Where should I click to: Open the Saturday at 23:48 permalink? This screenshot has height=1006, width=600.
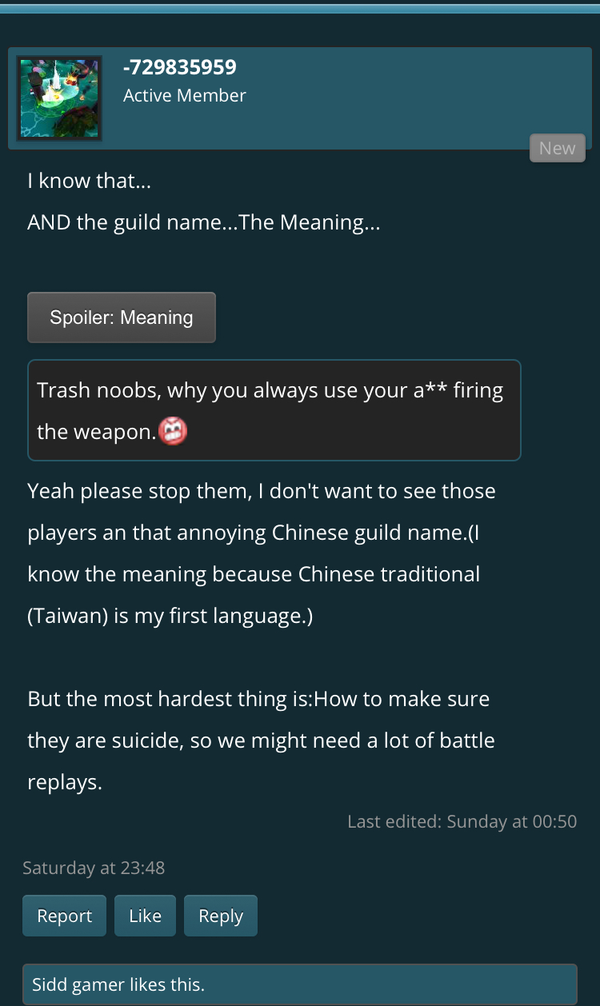click(94, 867)
